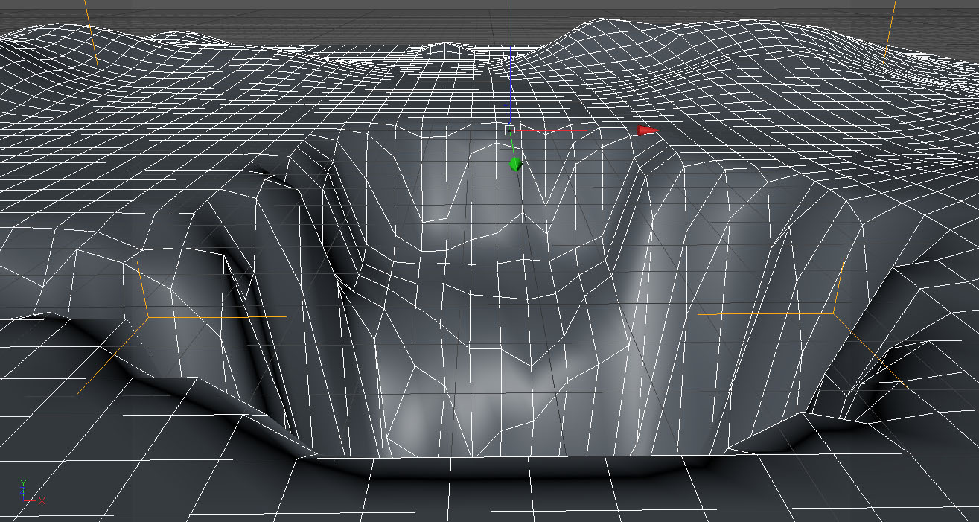Click the red X-axis arrow of the move gizmo

tap(648, 130)
